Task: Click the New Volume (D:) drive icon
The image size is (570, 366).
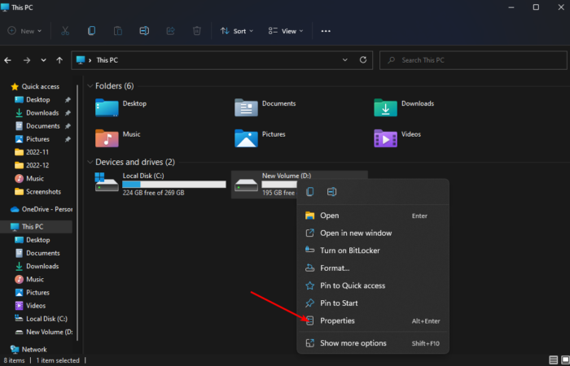Action: tap(246, 185)
